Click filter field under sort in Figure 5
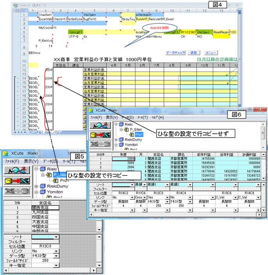The image size is (268, 275). click(45, 242)
